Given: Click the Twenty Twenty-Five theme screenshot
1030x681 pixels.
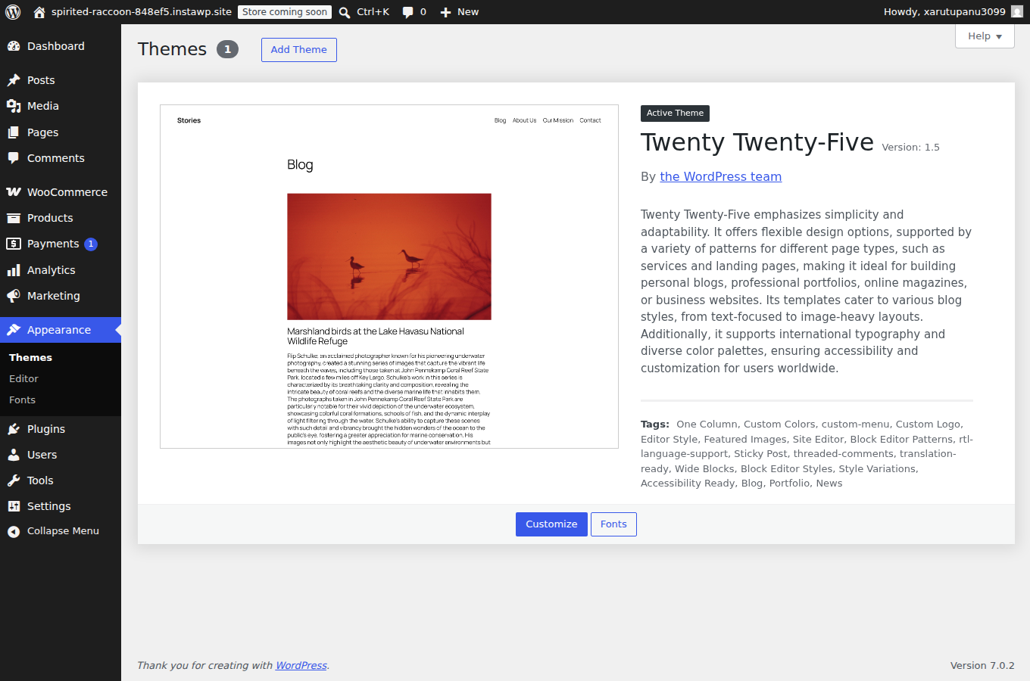Looking at the screenshot, I should pyautogui.click(x=389, y=277).
